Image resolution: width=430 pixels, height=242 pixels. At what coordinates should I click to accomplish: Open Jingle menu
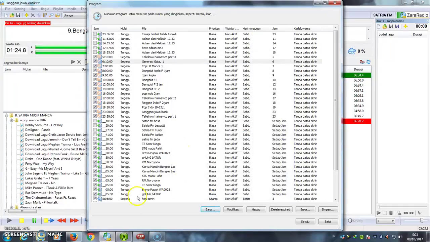point(45,9)
